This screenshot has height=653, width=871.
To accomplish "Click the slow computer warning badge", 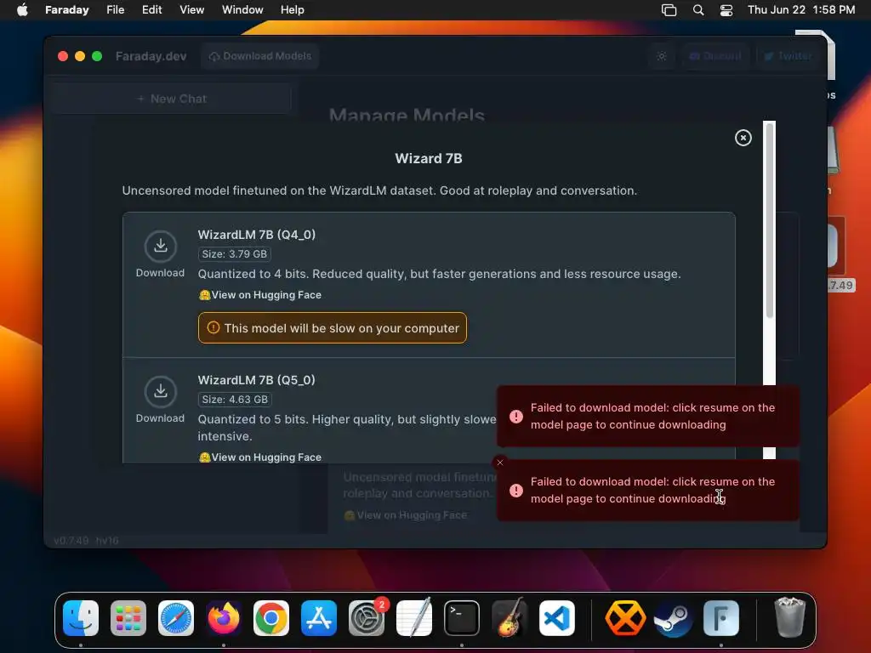I will [333, 328].
